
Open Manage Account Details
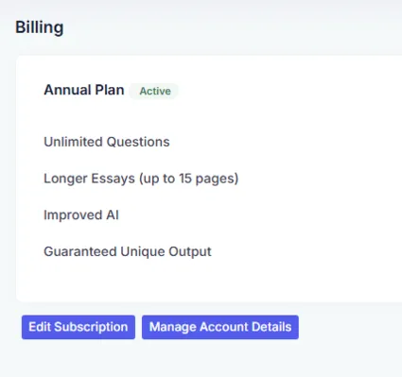[220, 327]
